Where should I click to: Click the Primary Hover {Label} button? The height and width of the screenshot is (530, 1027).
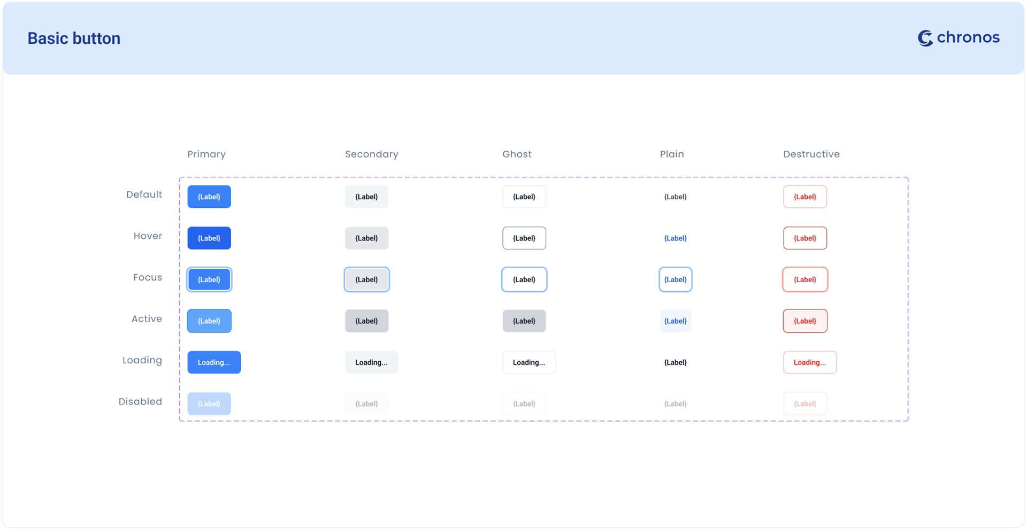click(209, 238)
